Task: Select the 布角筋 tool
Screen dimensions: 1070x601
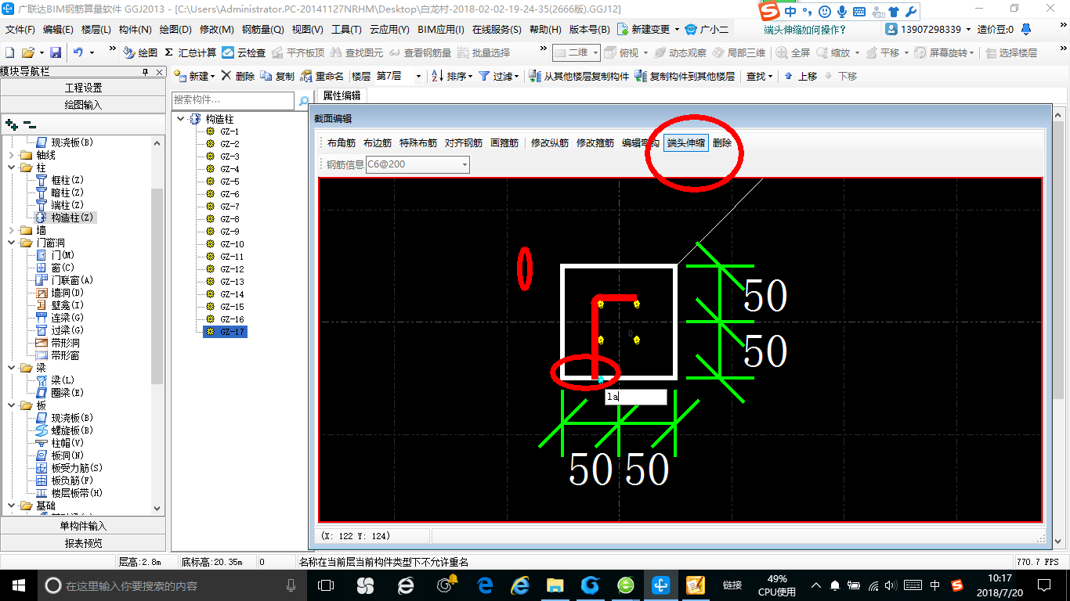Action: tap(342, 143)
